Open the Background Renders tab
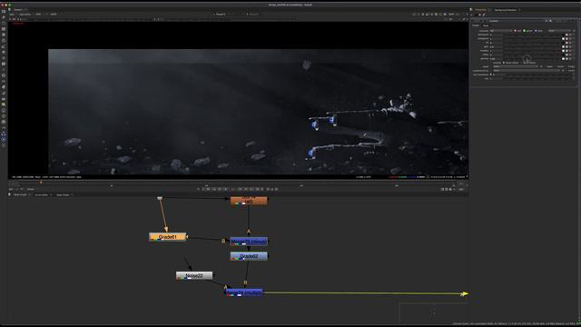The image size is (581, 327). click(x=506, y=10)
